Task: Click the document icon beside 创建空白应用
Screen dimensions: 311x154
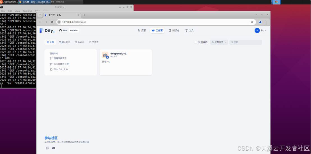Action: [51, 59]
